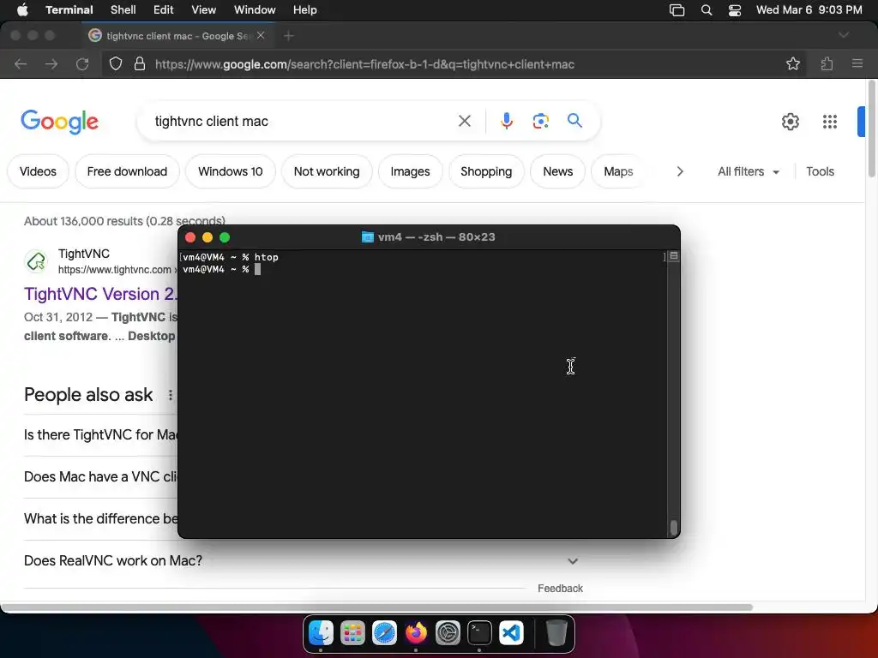Click the Terminal window vertical scrollbar thumb

(x=674, y=528)
